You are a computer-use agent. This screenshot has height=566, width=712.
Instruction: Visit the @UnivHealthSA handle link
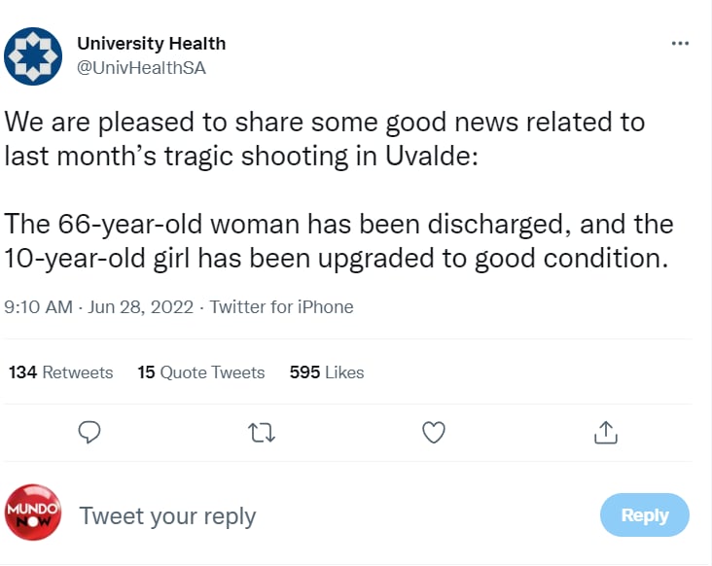pos(142,68)
